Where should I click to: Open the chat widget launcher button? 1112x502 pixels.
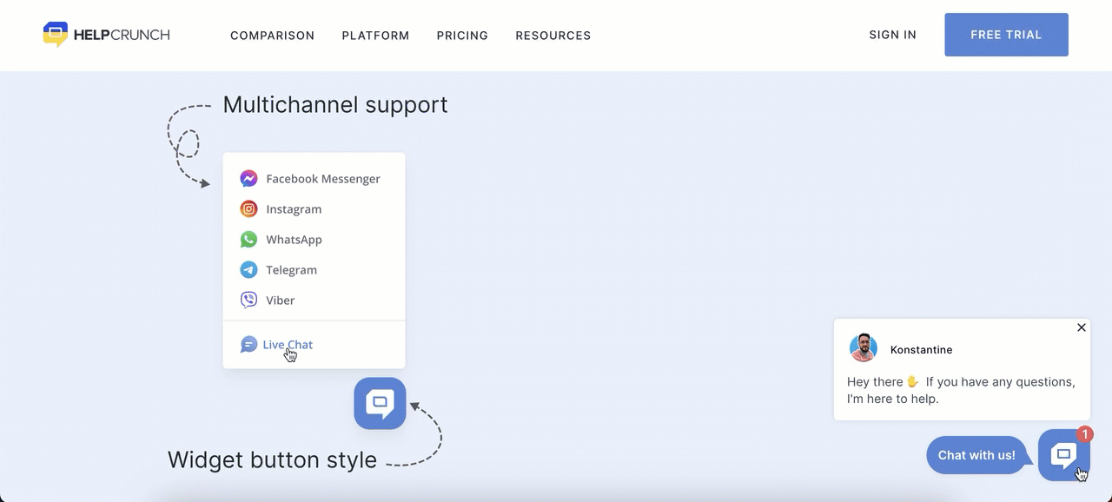(x=1063, y=455)
